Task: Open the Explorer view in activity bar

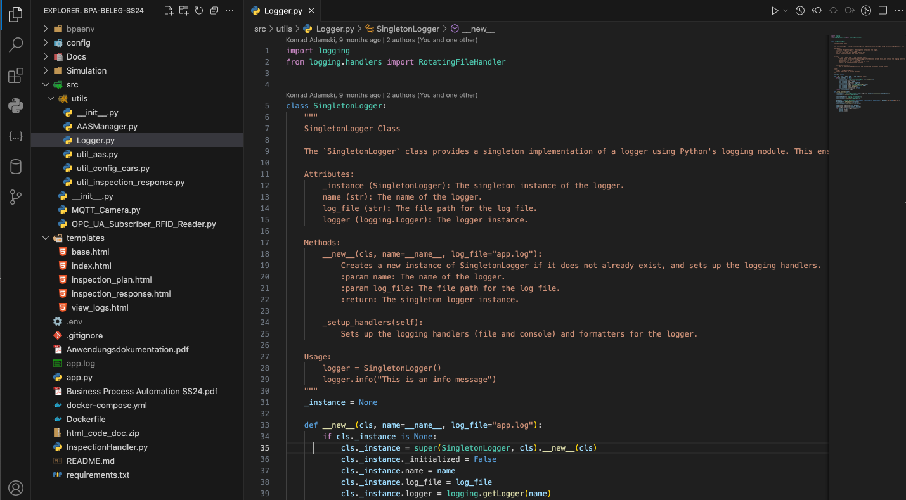Action: 16,15
